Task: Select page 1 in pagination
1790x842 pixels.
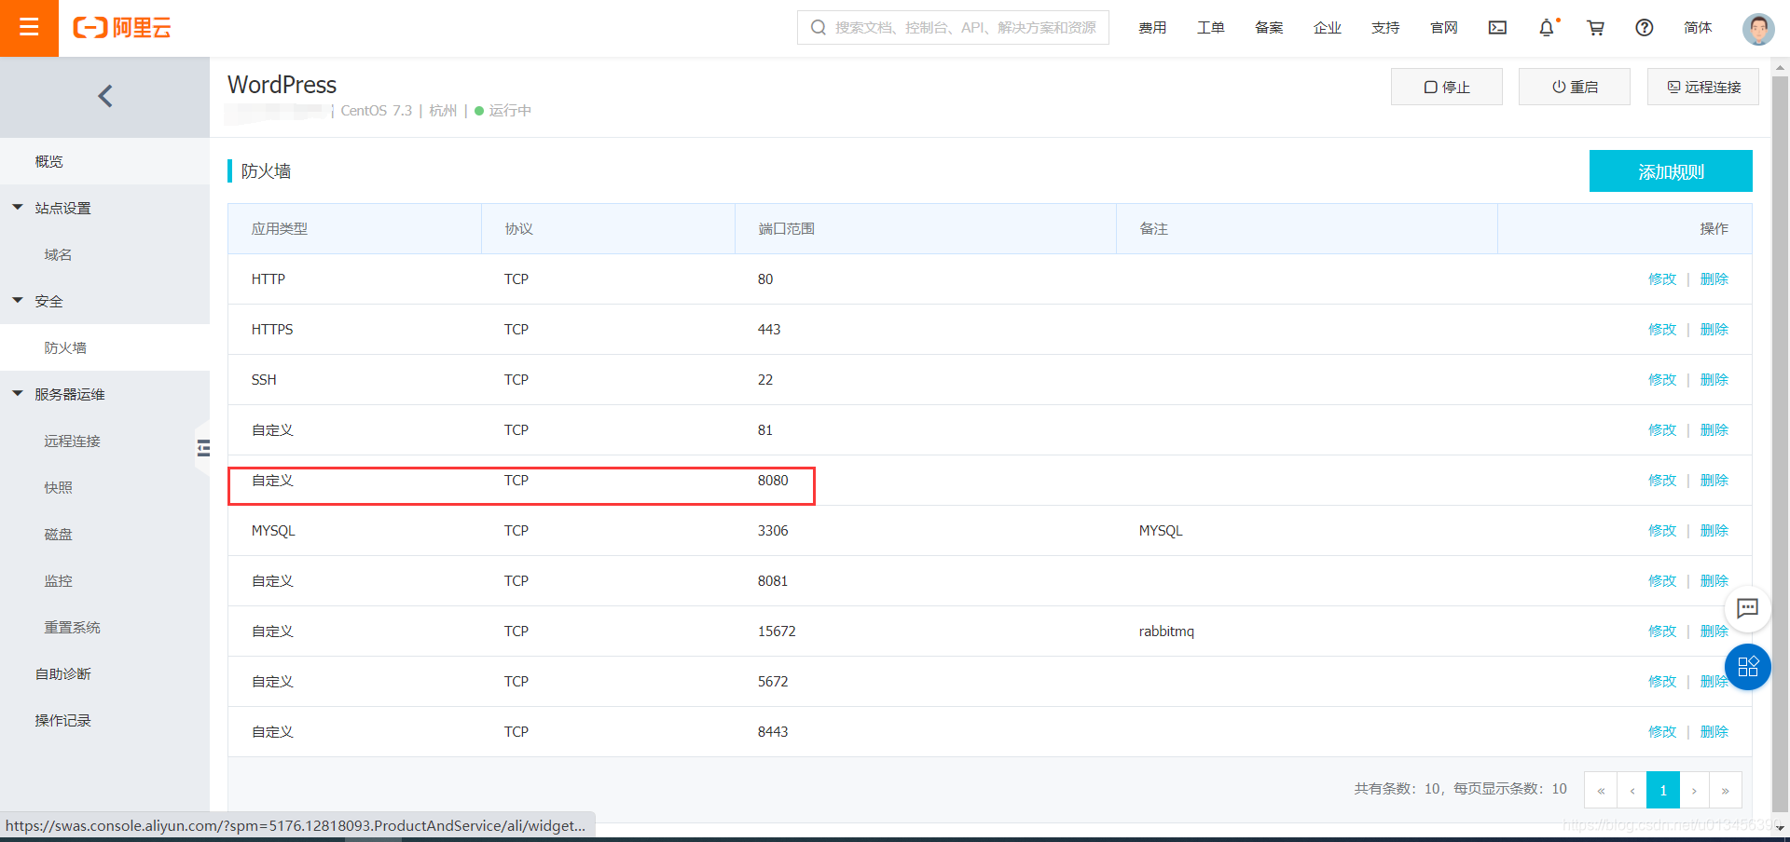Action: (x=1663, y=790)
